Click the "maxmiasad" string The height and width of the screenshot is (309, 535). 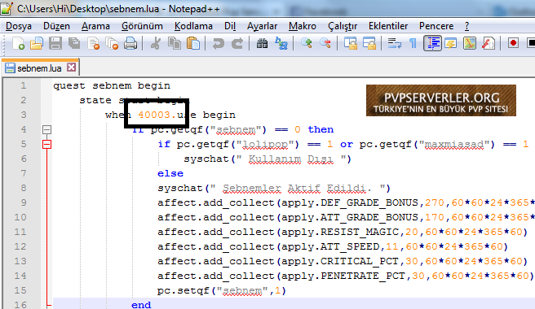click(454, 144)
